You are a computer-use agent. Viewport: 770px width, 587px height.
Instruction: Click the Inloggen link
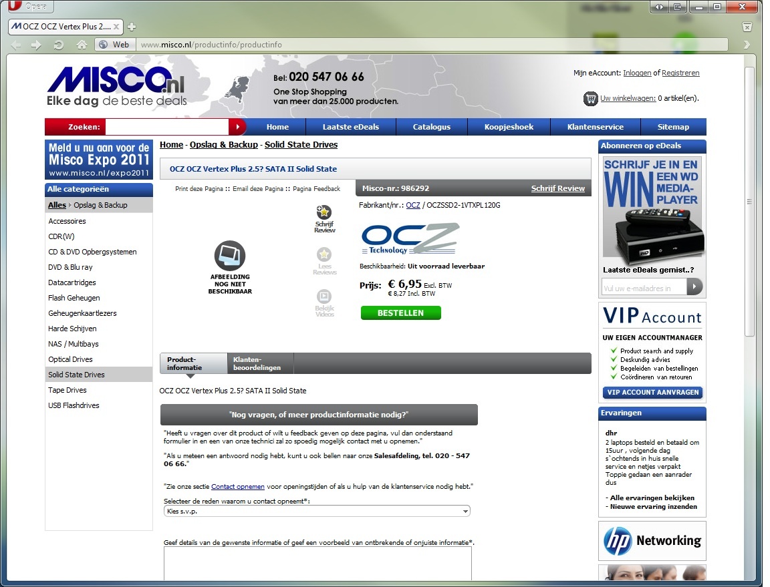(637, 73)
